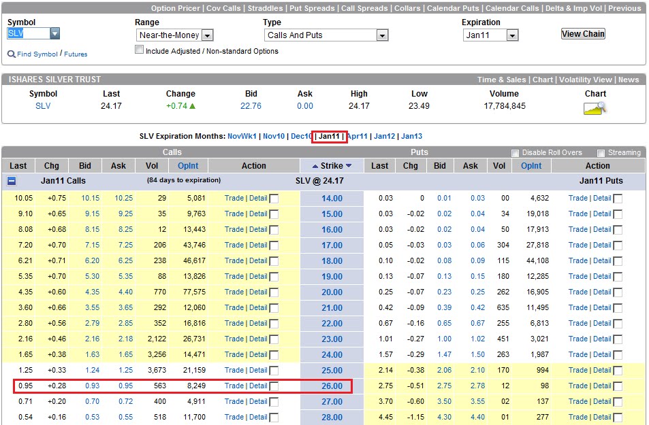This screenshot has height=425, width=649.
Task: Open the SLV chart thumbnail icon
Action: [x=595, y=108]
